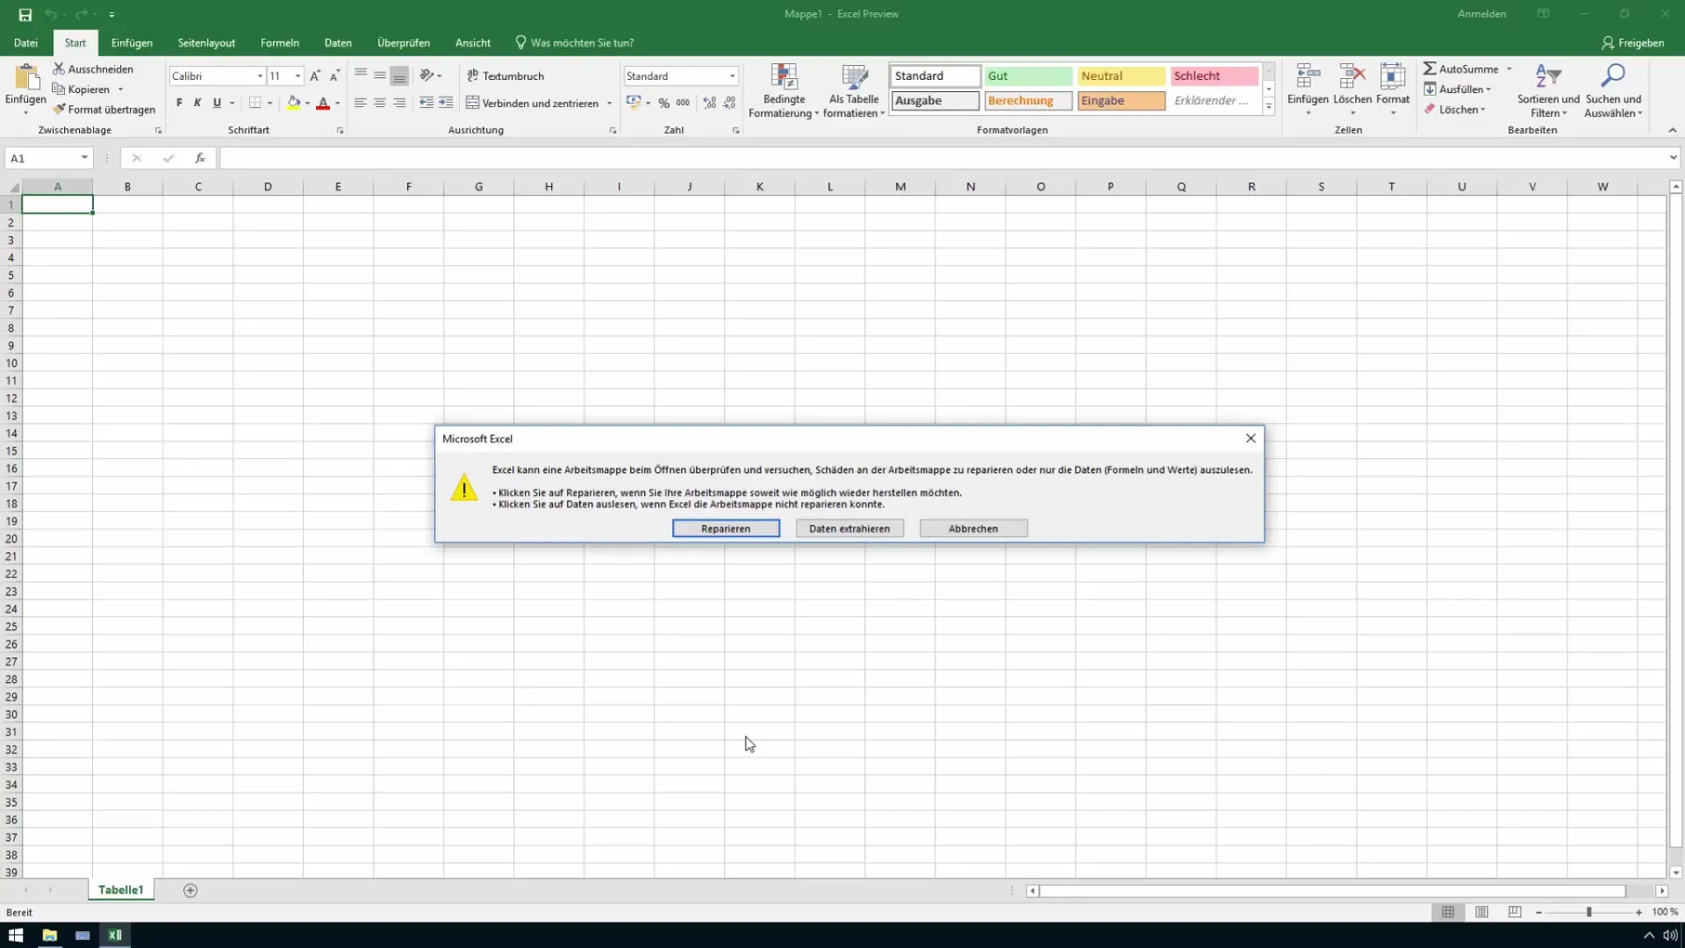Expand the Standard number format dropdown
Image resolution: width=1685 pixels, height=948 pixels.
pos(732,76)
